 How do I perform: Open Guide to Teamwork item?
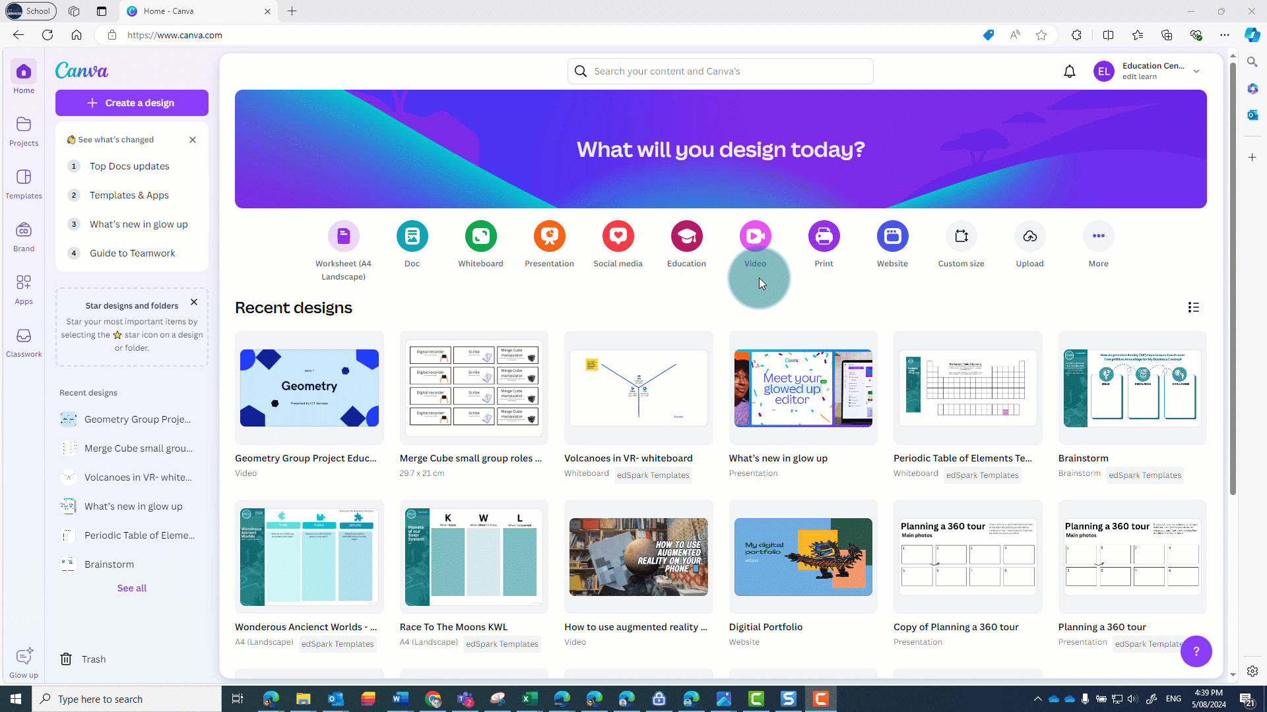132,253
